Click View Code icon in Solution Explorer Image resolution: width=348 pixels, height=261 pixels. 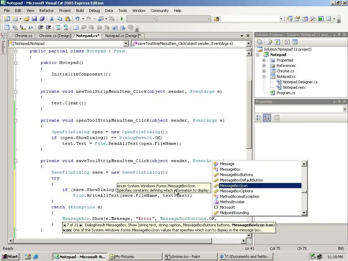pyautogui.click(x=287, y=42)
